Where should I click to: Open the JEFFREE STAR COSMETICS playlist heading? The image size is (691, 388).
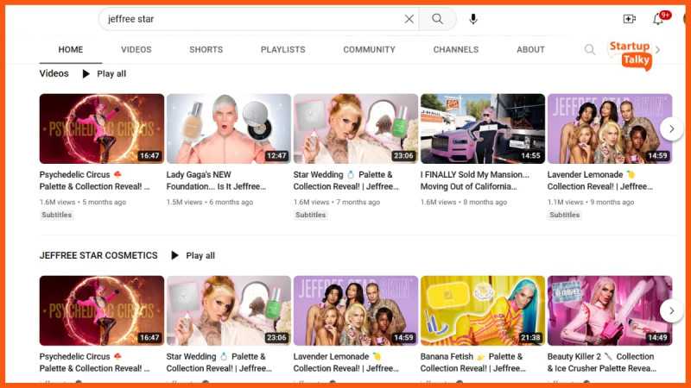(x=98, y=255)
